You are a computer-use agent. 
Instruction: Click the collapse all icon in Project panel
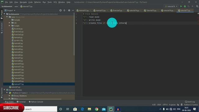coord(64,10)
